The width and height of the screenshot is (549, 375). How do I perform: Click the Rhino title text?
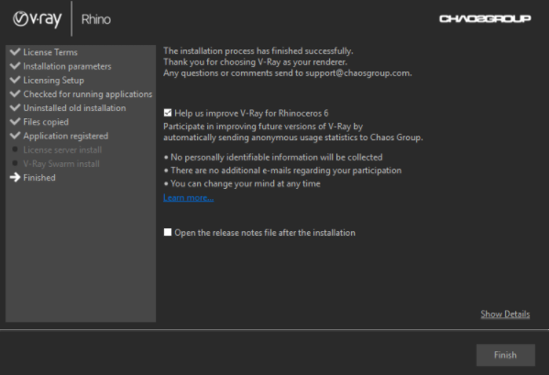[96, 19]
